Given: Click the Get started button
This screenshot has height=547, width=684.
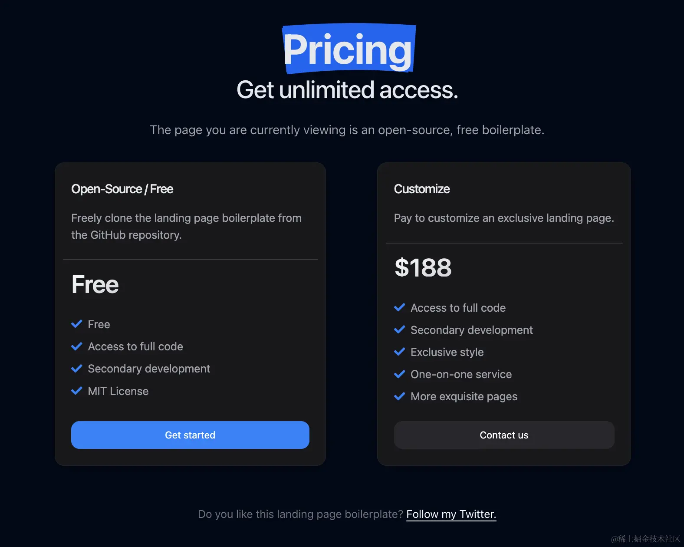Looking at the screenshot, I should (x=190, y=435).
